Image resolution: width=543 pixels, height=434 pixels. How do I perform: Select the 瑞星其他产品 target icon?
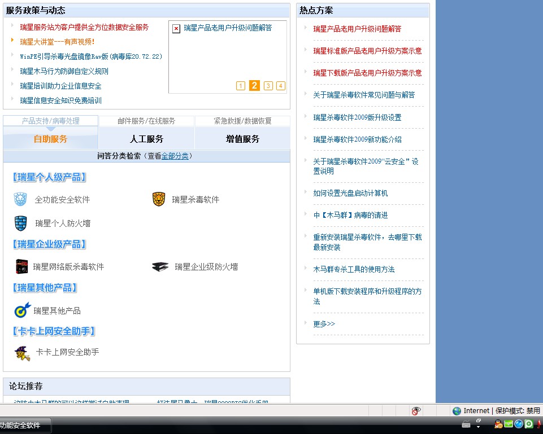click(22, 310)
